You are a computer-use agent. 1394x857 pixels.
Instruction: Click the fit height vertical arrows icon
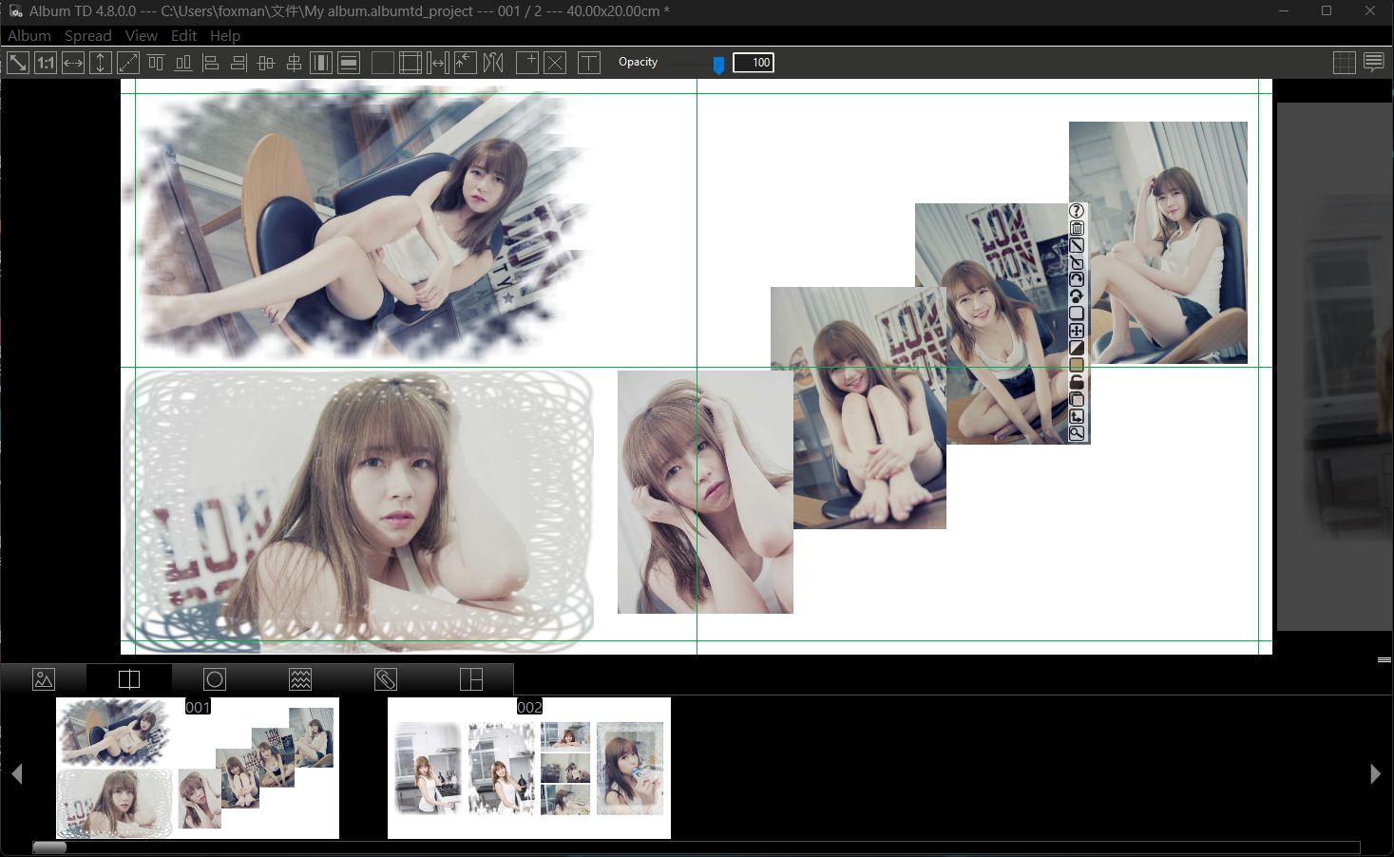click(x=101, y=63)
